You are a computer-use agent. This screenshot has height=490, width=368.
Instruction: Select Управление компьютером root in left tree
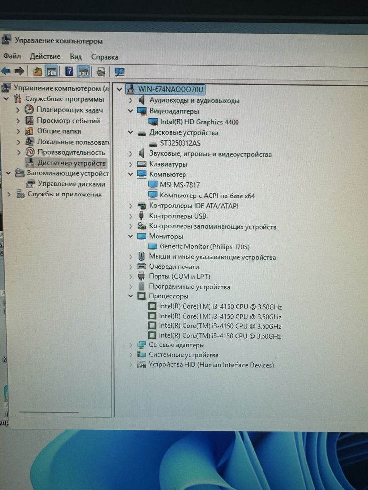tap(61, 88)
